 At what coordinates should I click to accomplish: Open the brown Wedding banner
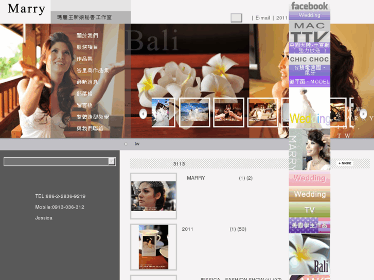tap(310, 194)
